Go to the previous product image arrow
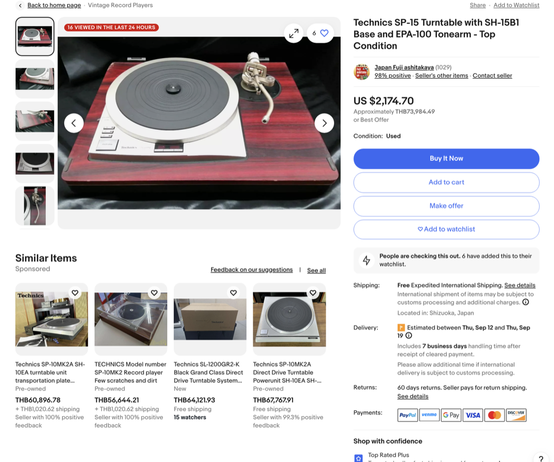The width and height of the screenshot is (554, 462). (74, 123)
